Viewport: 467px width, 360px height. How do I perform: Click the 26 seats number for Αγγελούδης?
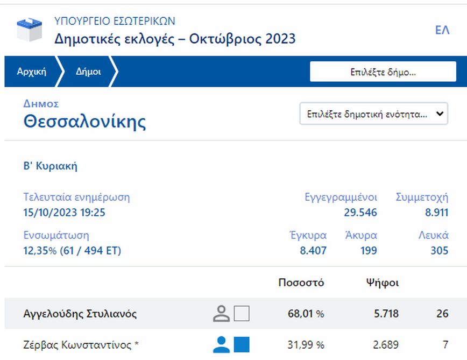point(442,314)
